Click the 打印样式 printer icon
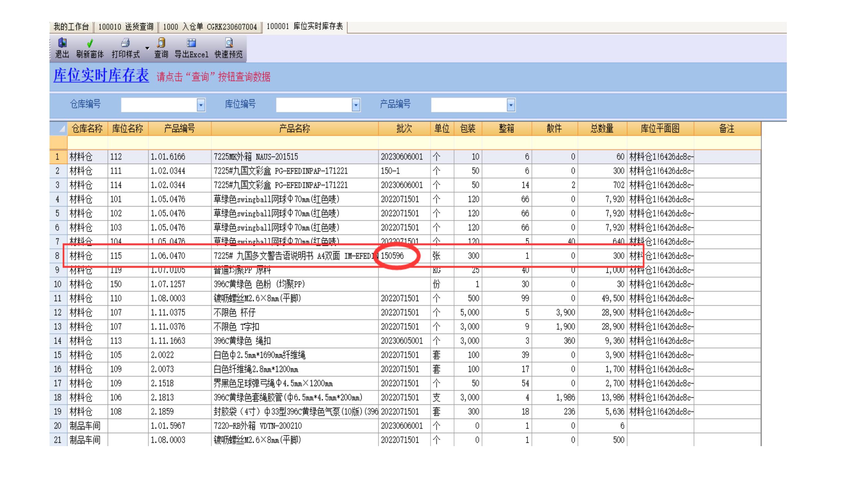Image resolution: width=851 pixels, height=478 pixels. (125, 42)
